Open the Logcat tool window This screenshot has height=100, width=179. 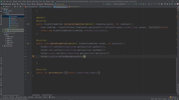point(39,97)
